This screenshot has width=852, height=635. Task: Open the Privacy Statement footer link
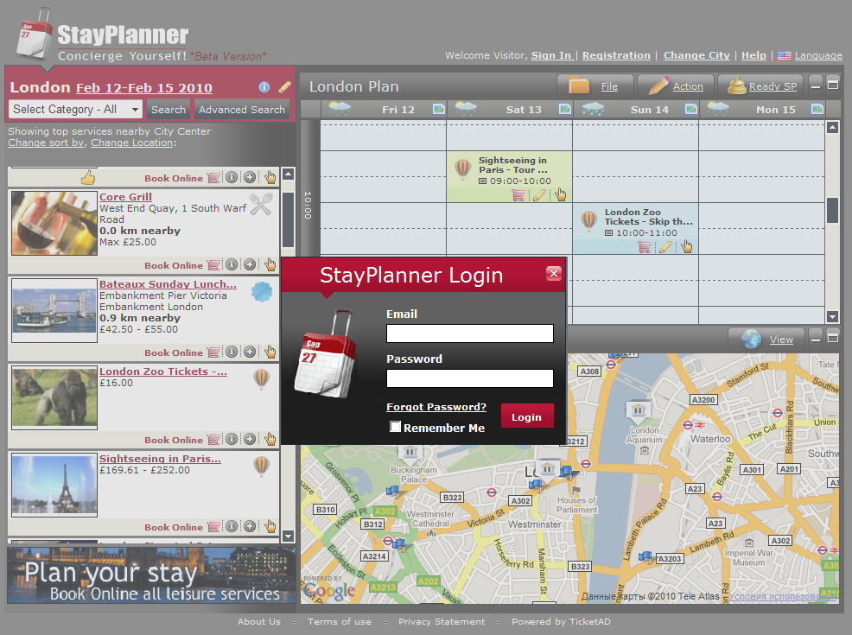pos(442,621)
